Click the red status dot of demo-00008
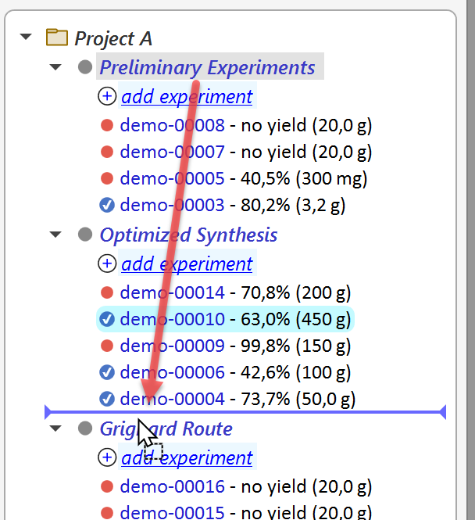The height and width of the screenshot is (520, 475). pyautogui.click(x=107, y=125)
